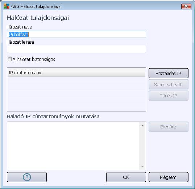Click into the Hálózat leírása field
Viewport: 195px width, 189px height.
76,49
